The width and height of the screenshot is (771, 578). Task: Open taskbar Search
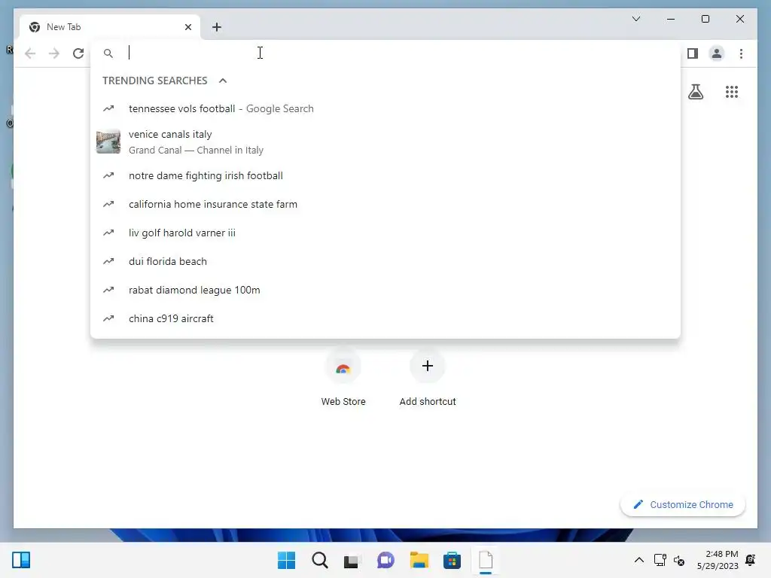pos(319,560)
